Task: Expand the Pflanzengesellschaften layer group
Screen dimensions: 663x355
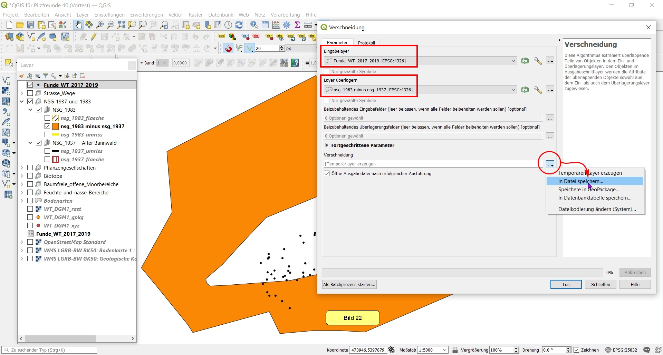Action: tap(22, 168)
